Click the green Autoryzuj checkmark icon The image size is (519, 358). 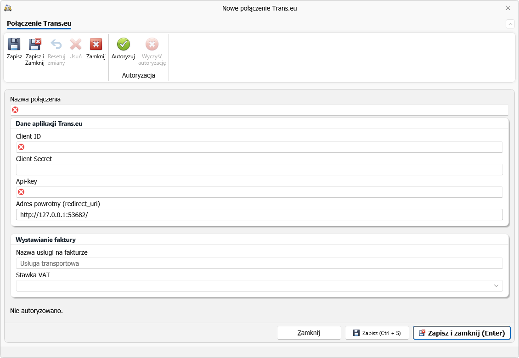(x=123, y=44)
